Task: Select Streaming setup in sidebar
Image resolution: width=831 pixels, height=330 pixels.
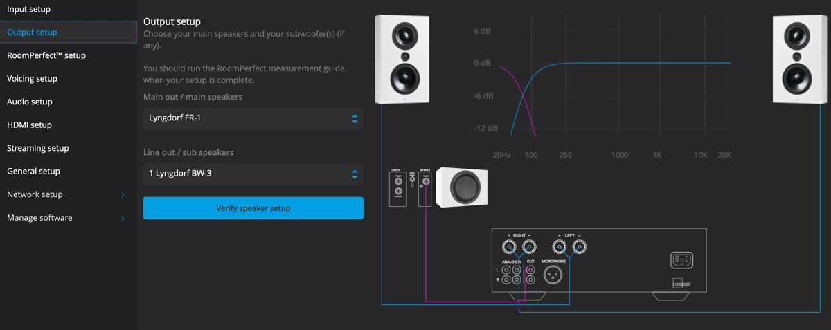Action: pos(38,148)
